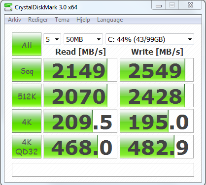Click the 4K write result 195.0

[157, 121]
